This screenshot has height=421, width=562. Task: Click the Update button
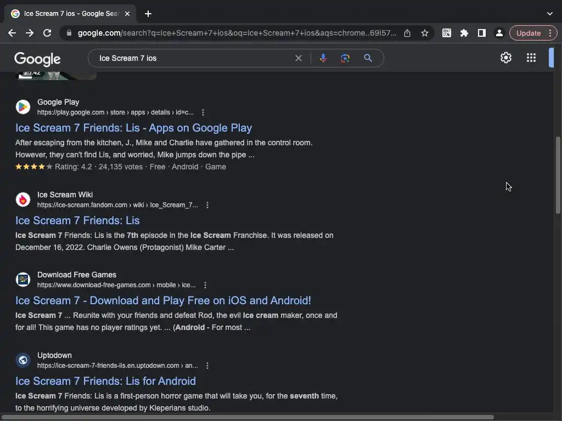tap(533, 33)
